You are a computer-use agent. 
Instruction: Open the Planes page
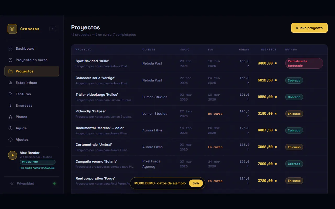pyautogui.click(x=32, y=117)
